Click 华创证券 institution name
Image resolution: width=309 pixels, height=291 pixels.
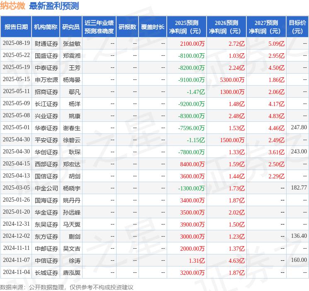46,152
